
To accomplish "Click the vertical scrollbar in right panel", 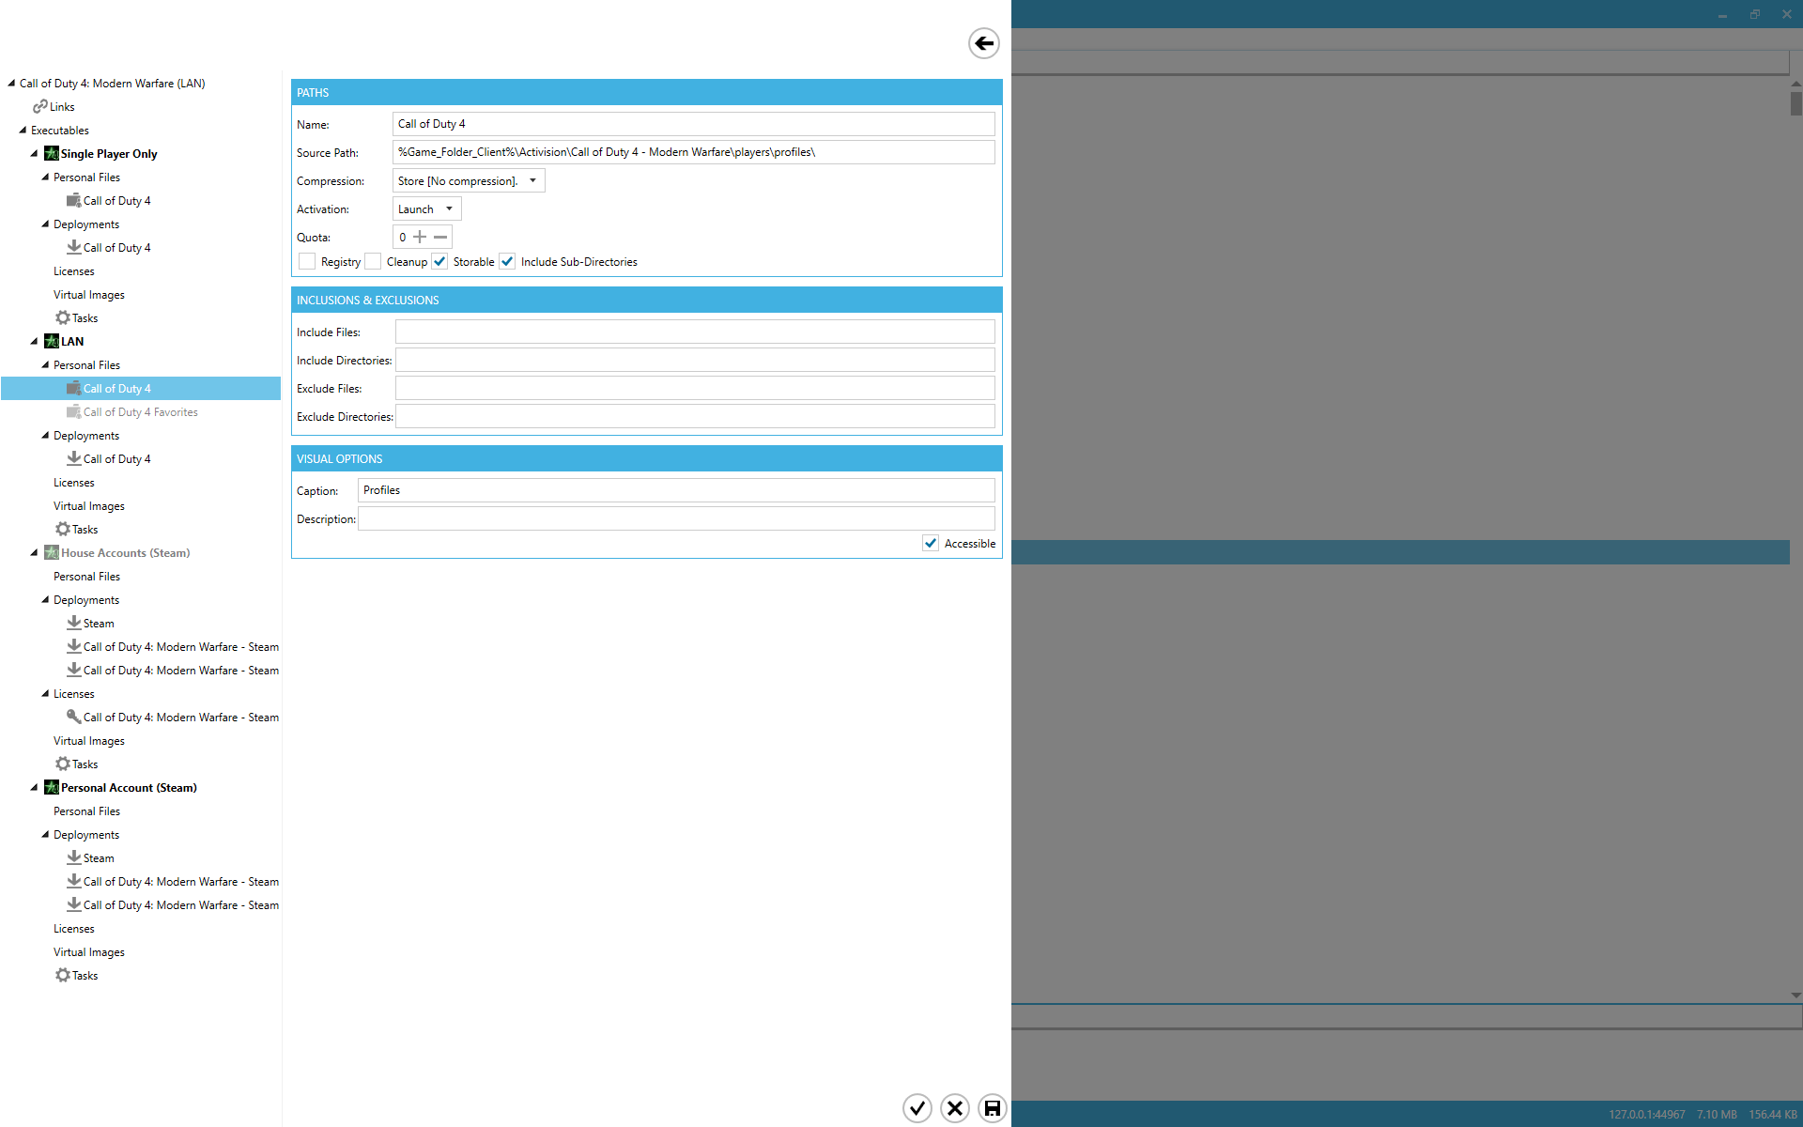I will tap(1795, 103).
